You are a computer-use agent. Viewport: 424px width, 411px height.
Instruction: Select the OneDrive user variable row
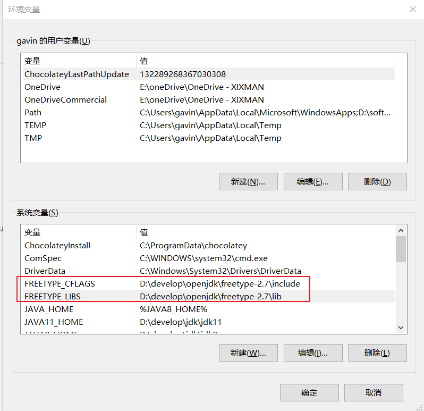click(x=43, y=87)
